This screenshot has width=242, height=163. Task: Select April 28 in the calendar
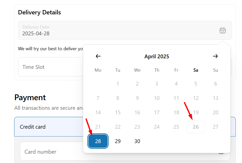coord(98,141)
